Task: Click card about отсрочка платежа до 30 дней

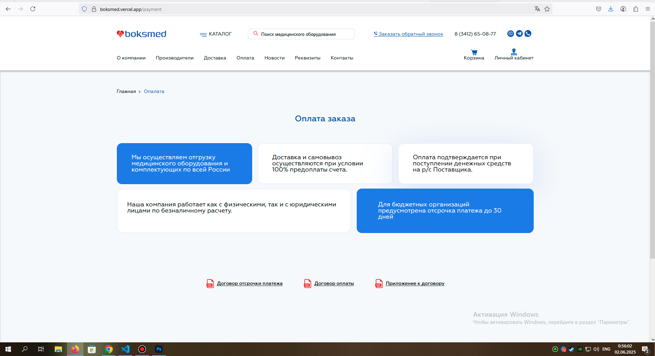Action: 445,211
